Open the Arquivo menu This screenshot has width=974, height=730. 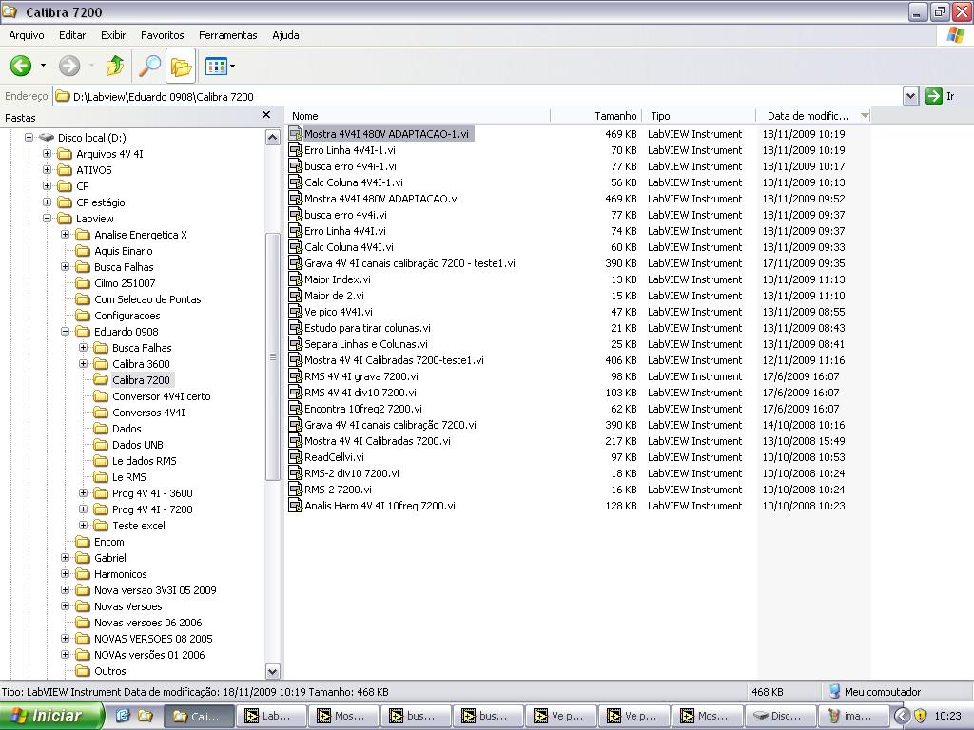point(27,35)
